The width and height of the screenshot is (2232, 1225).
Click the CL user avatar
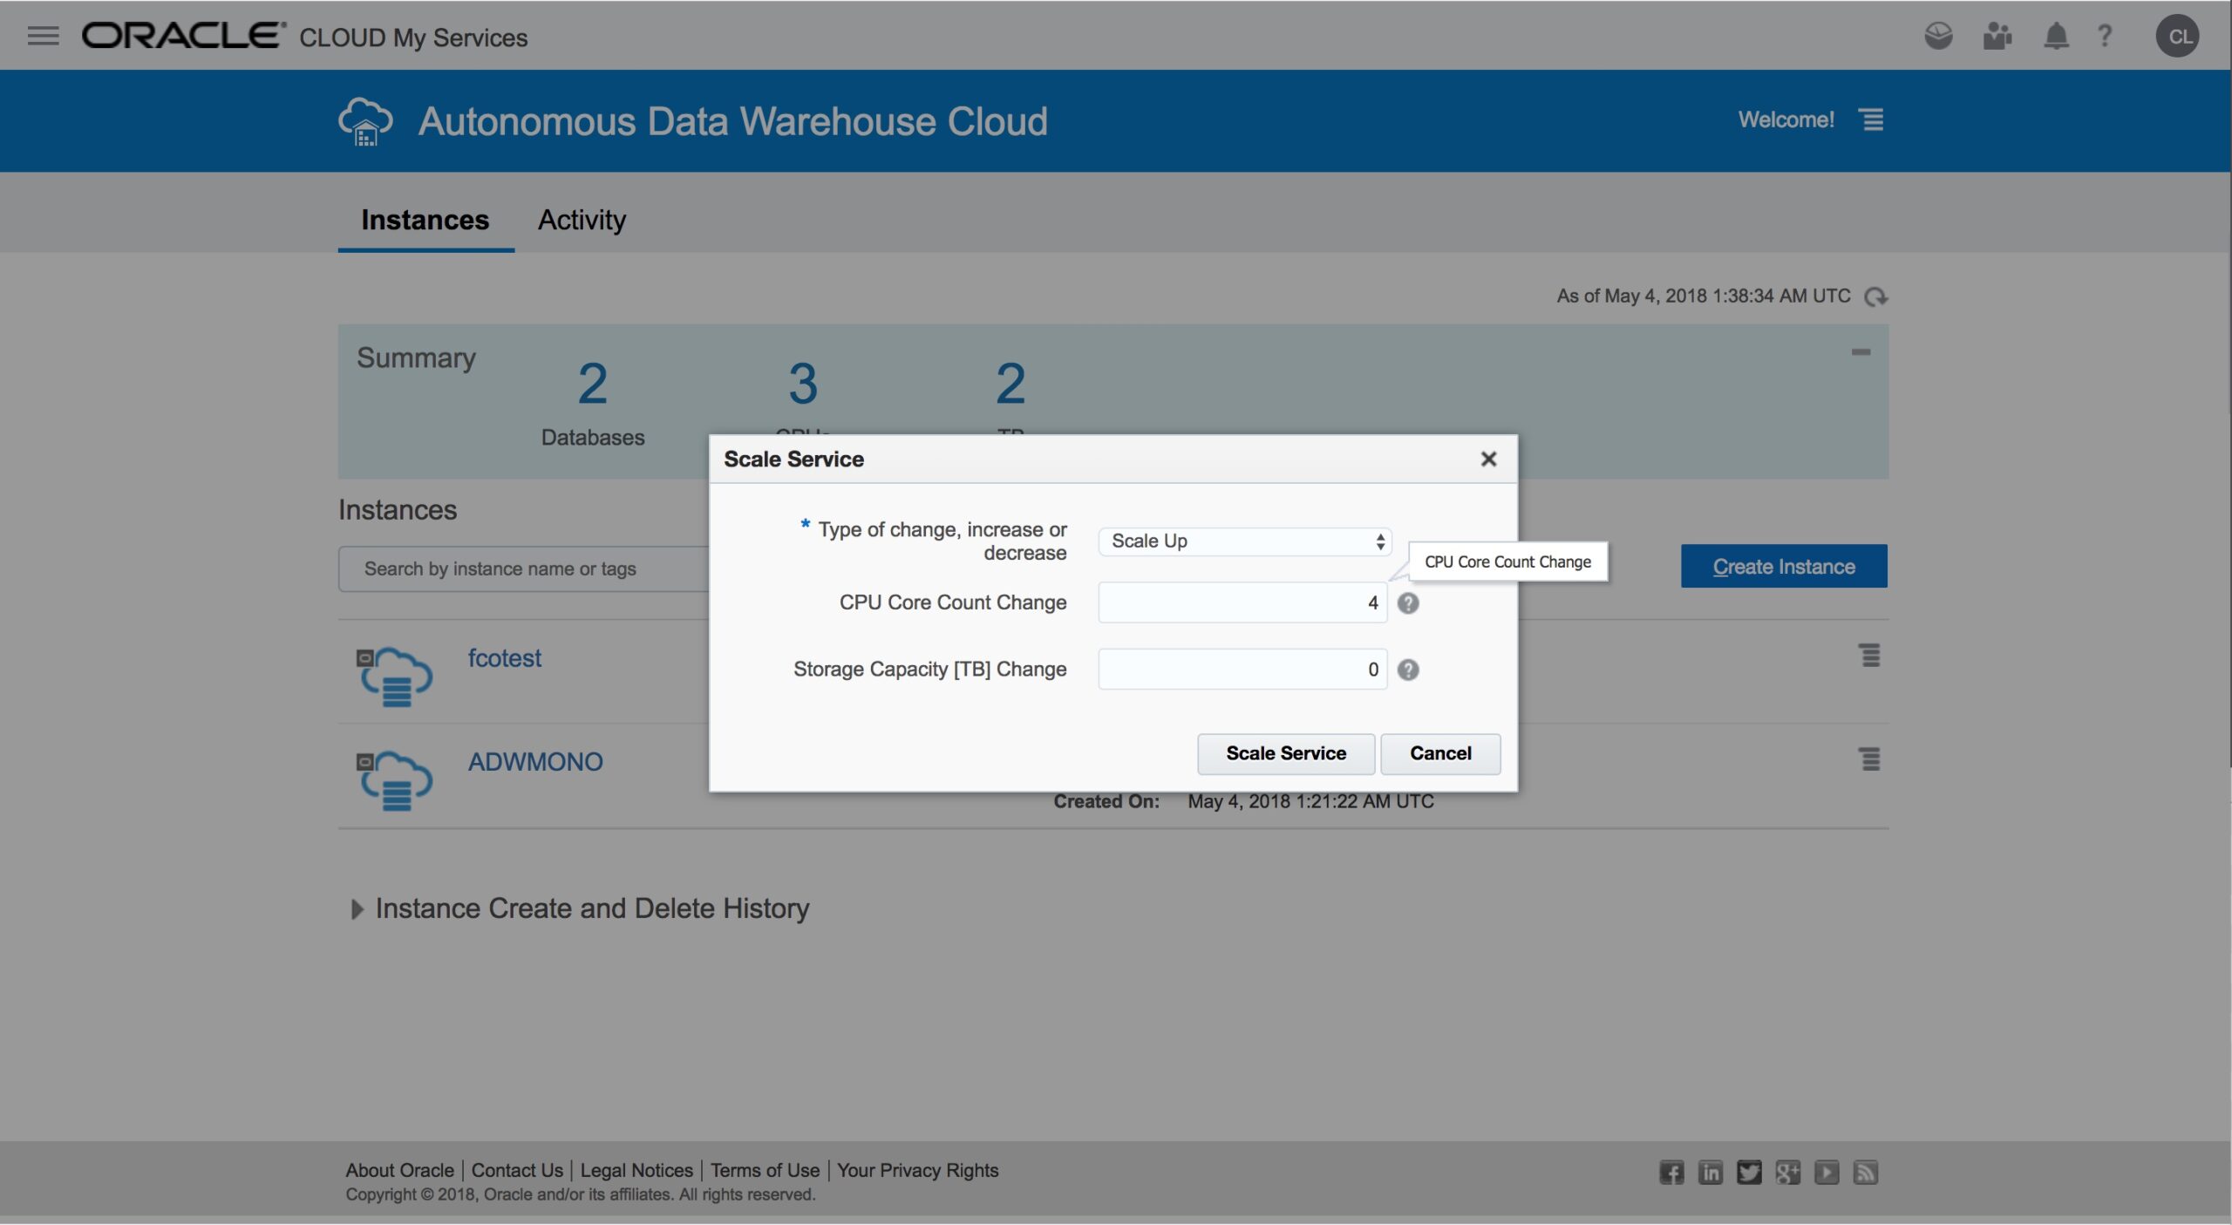pos(2177,36)
